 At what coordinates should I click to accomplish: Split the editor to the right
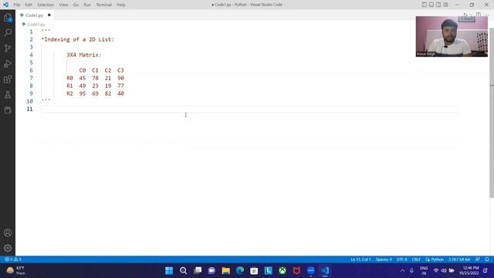click(479, 15)
